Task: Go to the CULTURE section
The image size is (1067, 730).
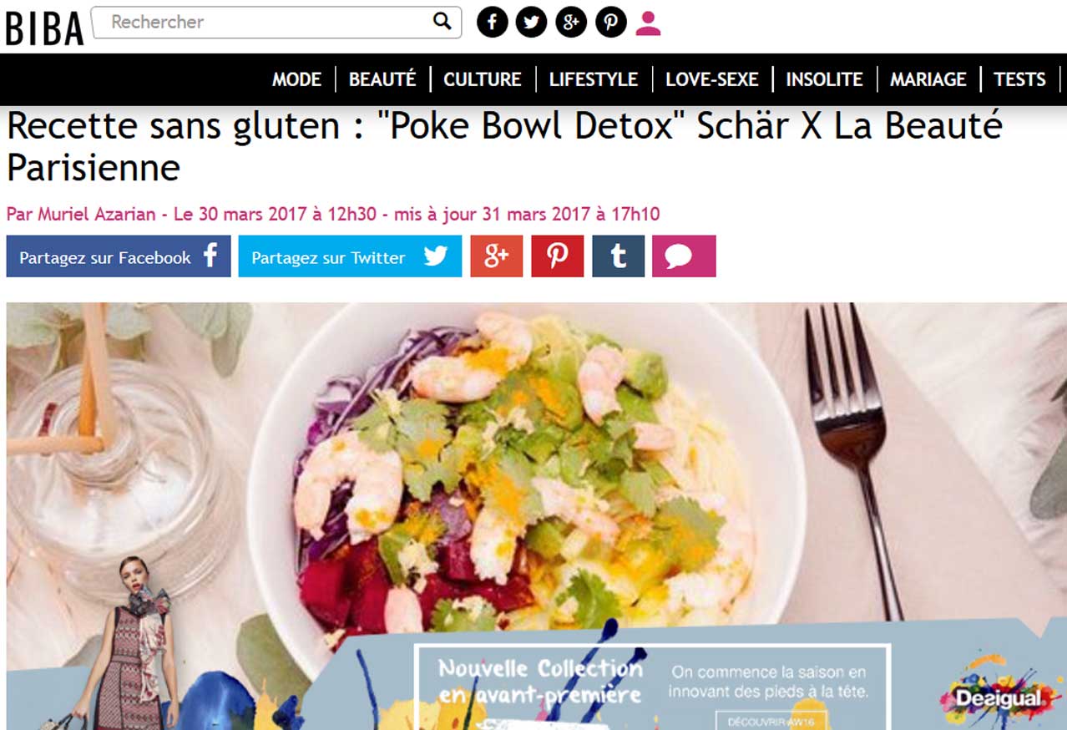Action: (x=483, y=79)
